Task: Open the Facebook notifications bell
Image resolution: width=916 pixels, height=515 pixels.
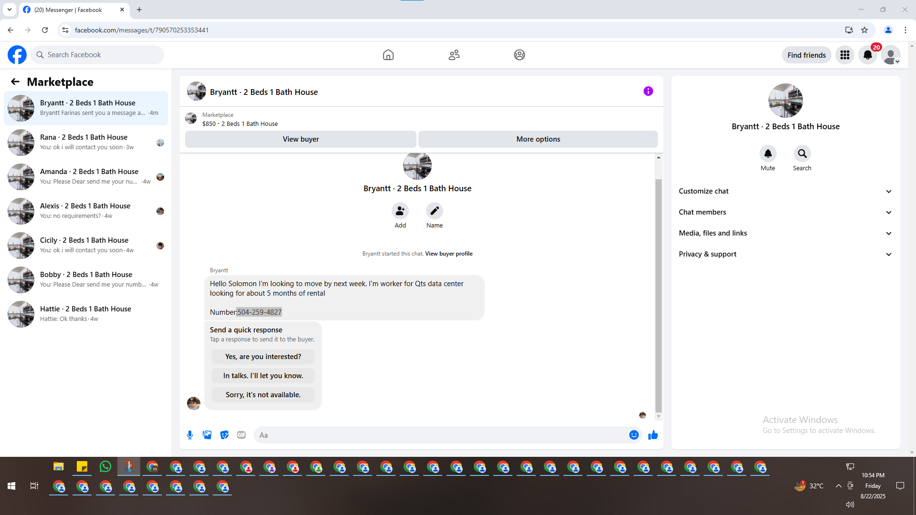Action: 868,55
